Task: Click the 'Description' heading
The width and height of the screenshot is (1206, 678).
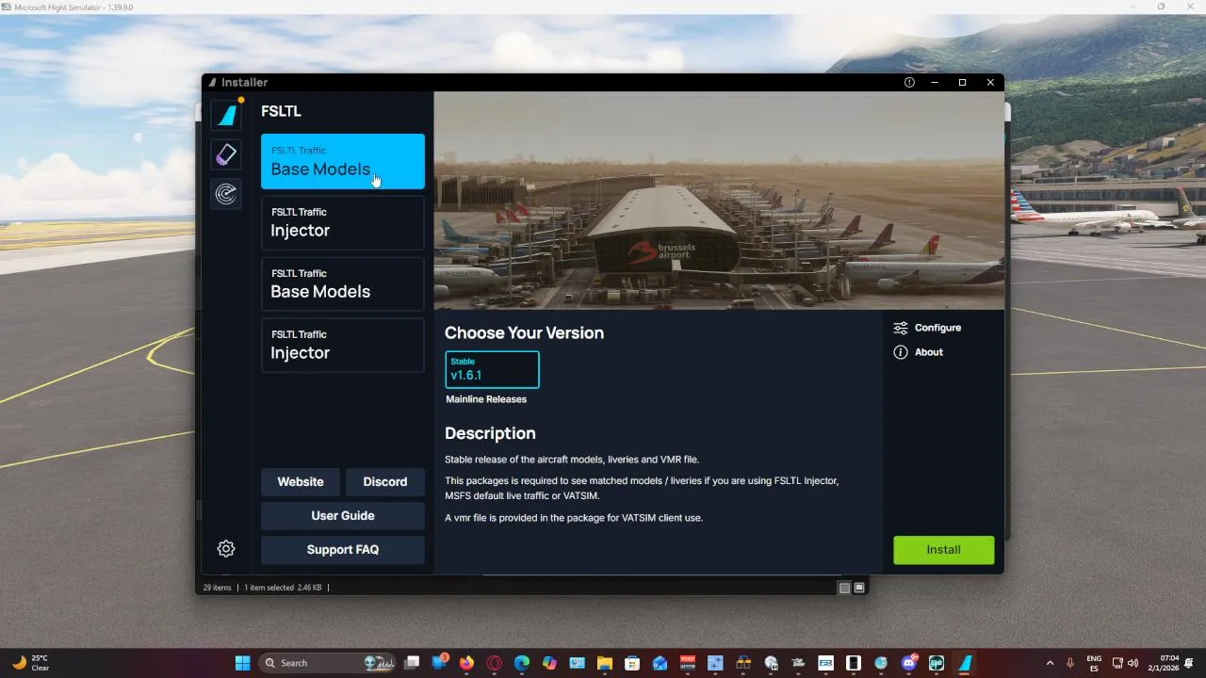Action: [490, 433]
